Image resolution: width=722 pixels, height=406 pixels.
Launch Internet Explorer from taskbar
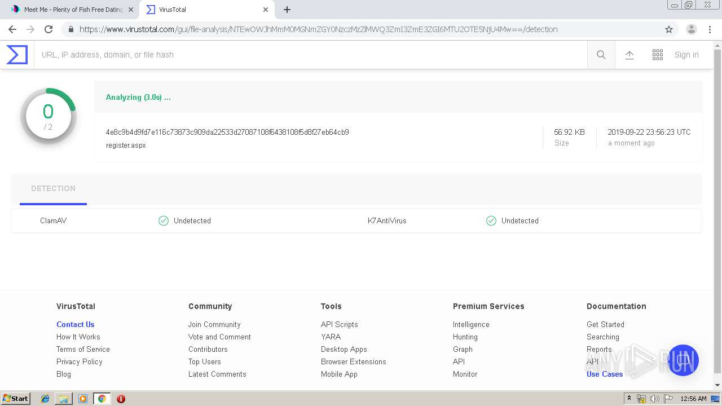coord(45,399)
